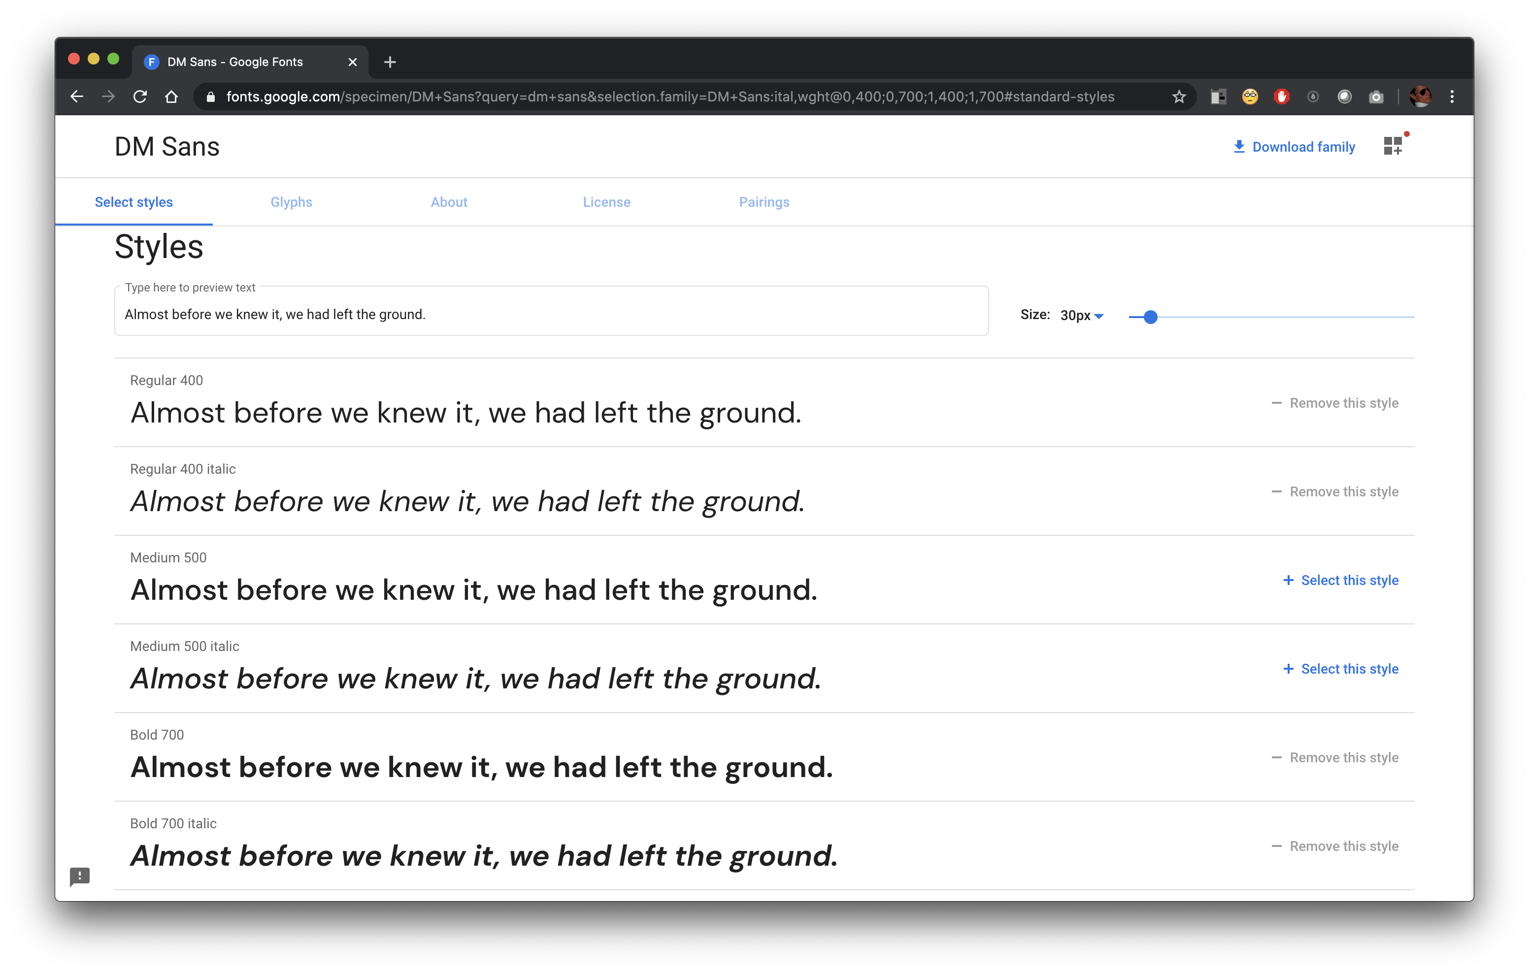Click the browser back navigation arrow
The width and height of the screenshot is (1529, 974).
[x=76, y=97]
